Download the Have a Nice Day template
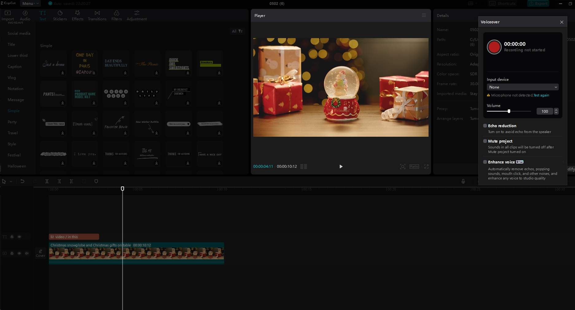The image size is (575, 310). tap(219, 163)
